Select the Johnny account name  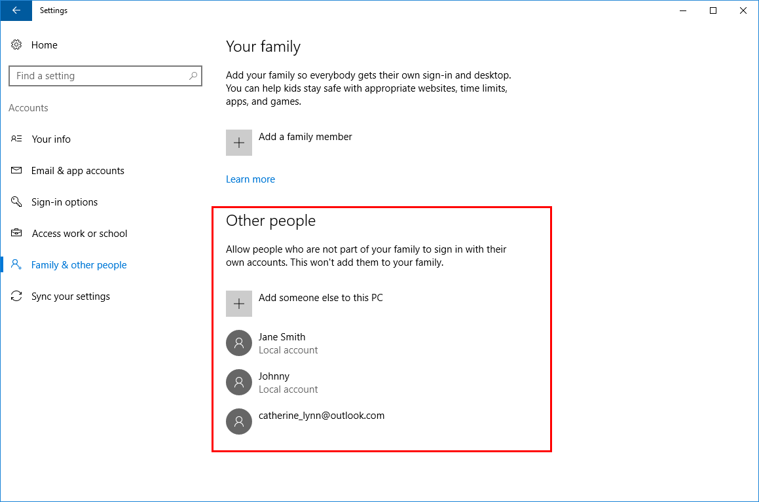[x=274, y=376]
